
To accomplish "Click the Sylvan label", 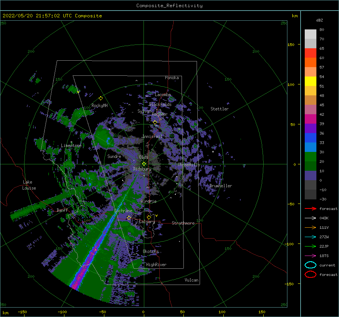I will (x=144, y=111).
